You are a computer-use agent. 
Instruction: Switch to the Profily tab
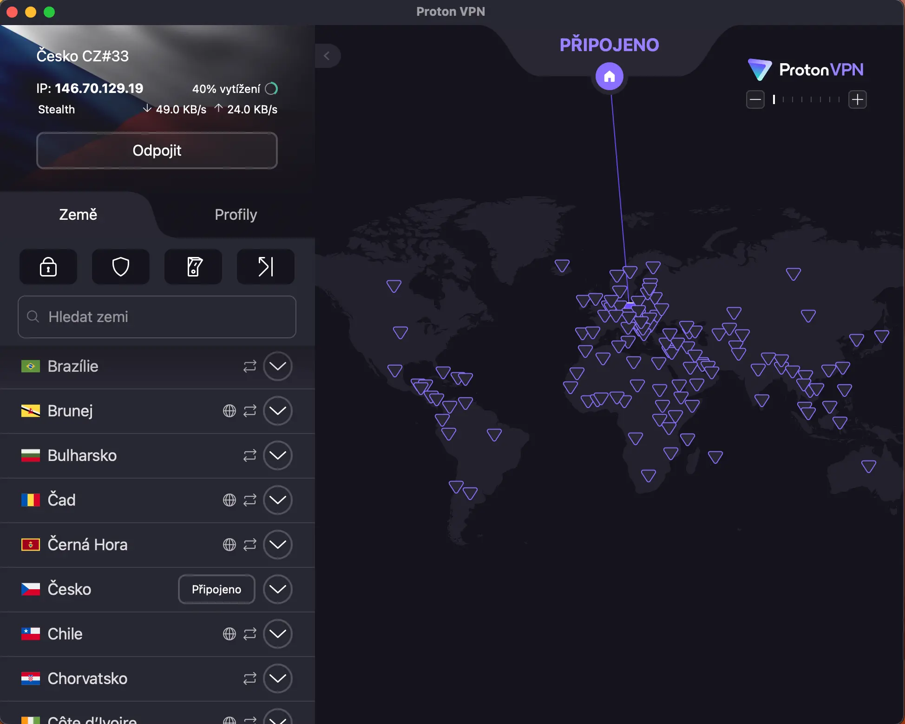[x=236, y=215]
